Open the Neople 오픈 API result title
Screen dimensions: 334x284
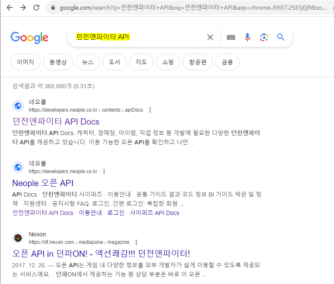[x=43, y=183]
